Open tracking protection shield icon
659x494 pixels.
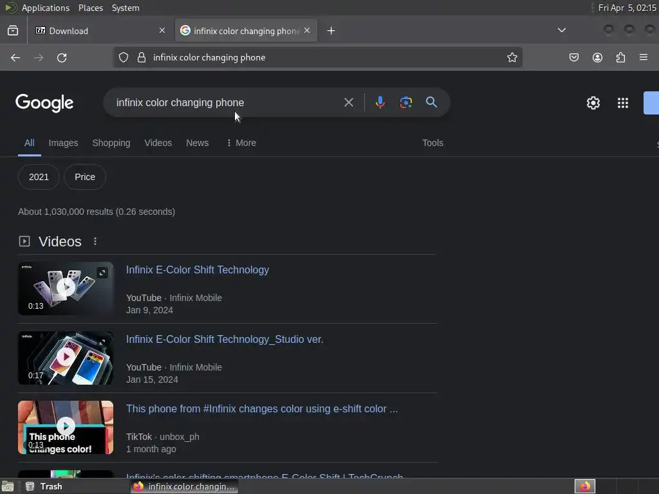point(123,57)
